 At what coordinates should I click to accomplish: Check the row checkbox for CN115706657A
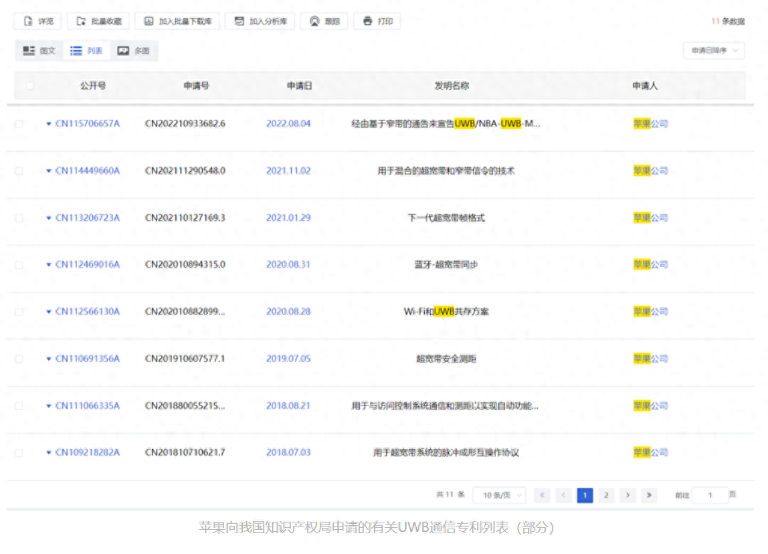19,124
